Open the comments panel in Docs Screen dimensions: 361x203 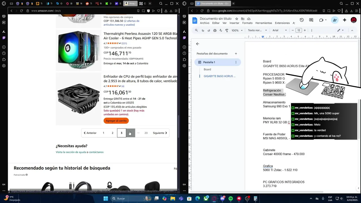[311, 20]
